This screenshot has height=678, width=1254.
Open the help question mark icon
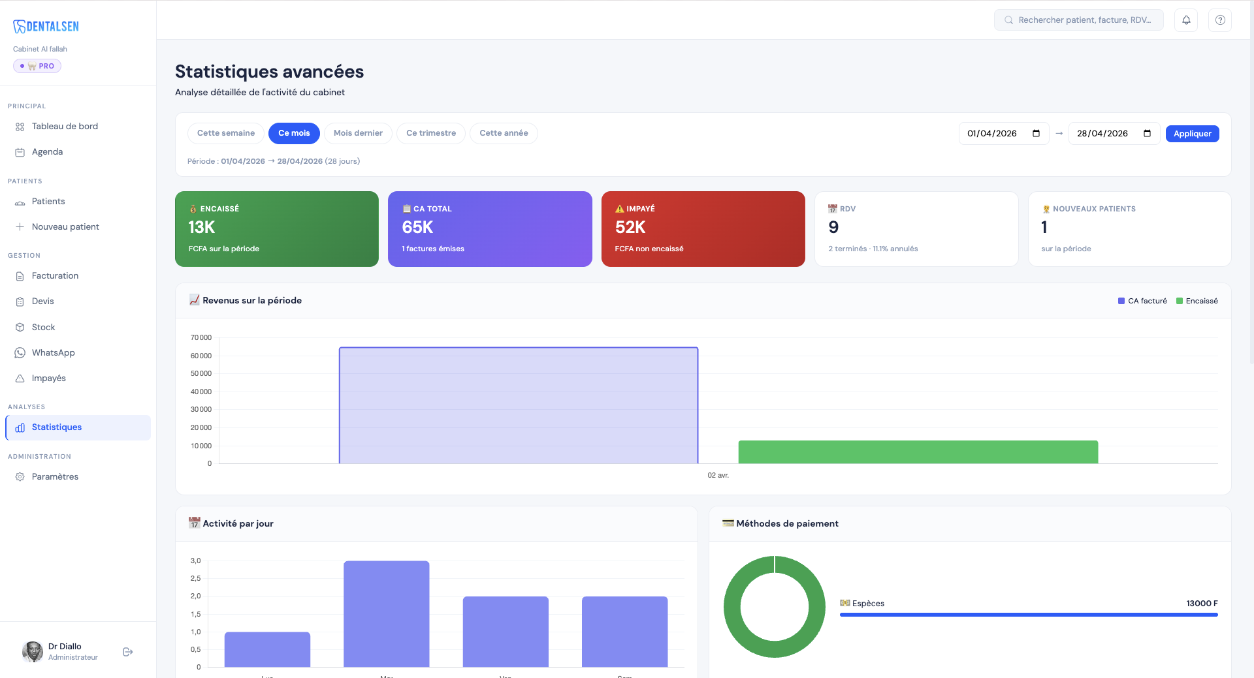[1220, 20]
